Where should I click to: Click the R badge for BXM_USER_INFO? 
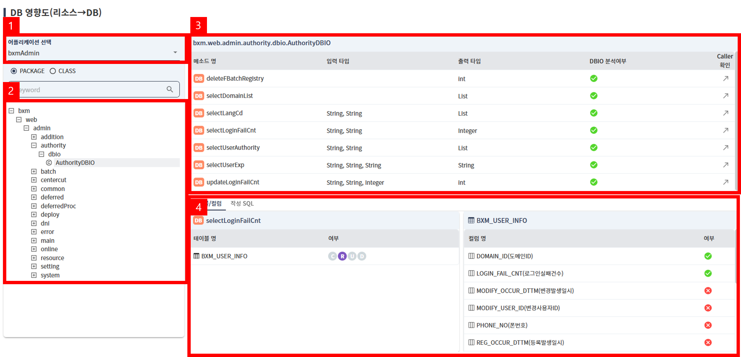(342, 256)
